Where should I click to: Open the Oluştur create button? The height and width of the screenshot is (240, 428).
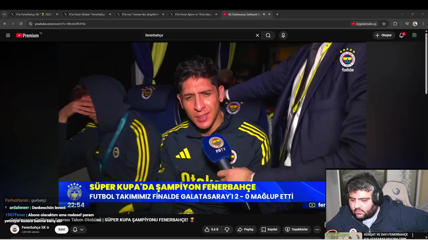tap(384, 35)
